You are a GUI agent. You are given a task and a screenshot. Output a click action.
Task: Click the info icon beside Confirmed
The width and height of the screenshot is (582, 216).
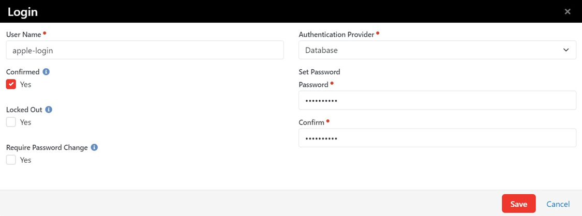click(46, 72)
